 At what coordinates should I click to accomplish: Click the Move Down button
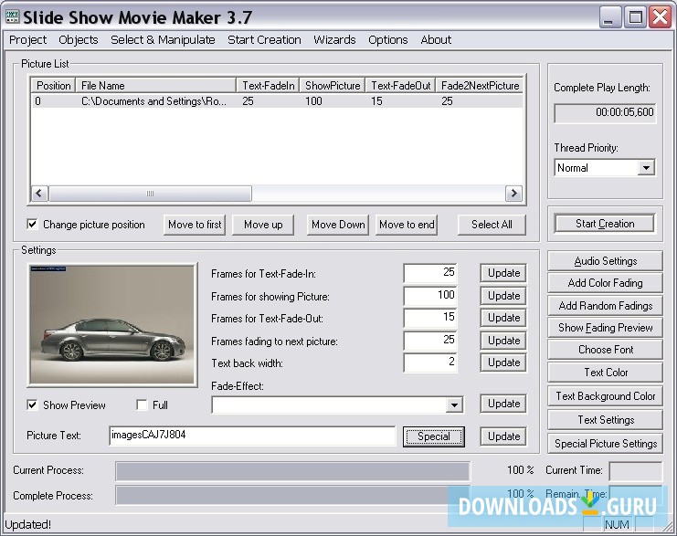tap(338, 225)
